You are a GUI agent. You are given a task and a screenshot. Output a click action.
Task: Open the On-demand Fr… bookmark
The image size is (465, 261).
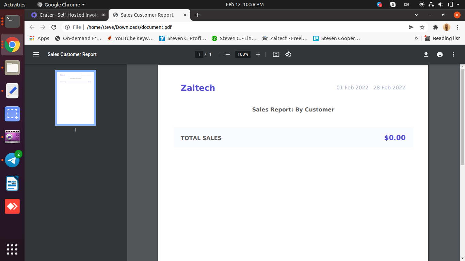click(78, 38)
